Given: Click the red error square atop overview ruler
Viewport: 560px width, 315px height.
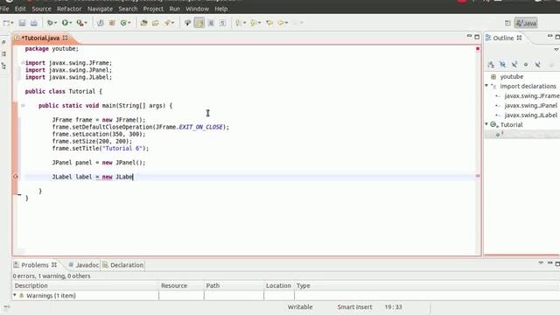Looking at the screenshot, I should 478,49.
